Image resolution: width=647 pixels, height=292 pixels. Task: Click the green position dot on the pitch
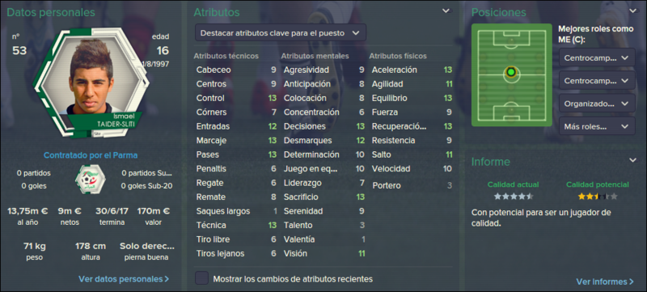point(511,72)
